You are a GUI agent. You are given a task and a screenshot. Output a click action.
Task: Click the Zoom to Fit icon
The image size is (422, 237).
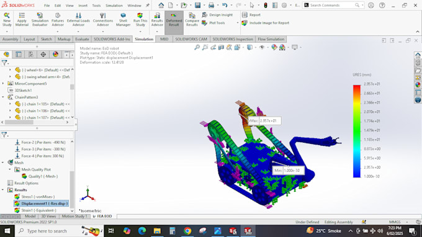point(197,47)
